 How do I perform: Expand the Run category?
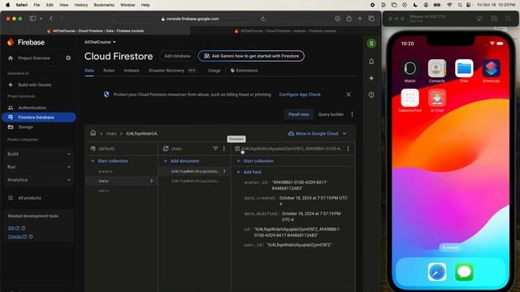pyautogui.click(x=39, y=167)
